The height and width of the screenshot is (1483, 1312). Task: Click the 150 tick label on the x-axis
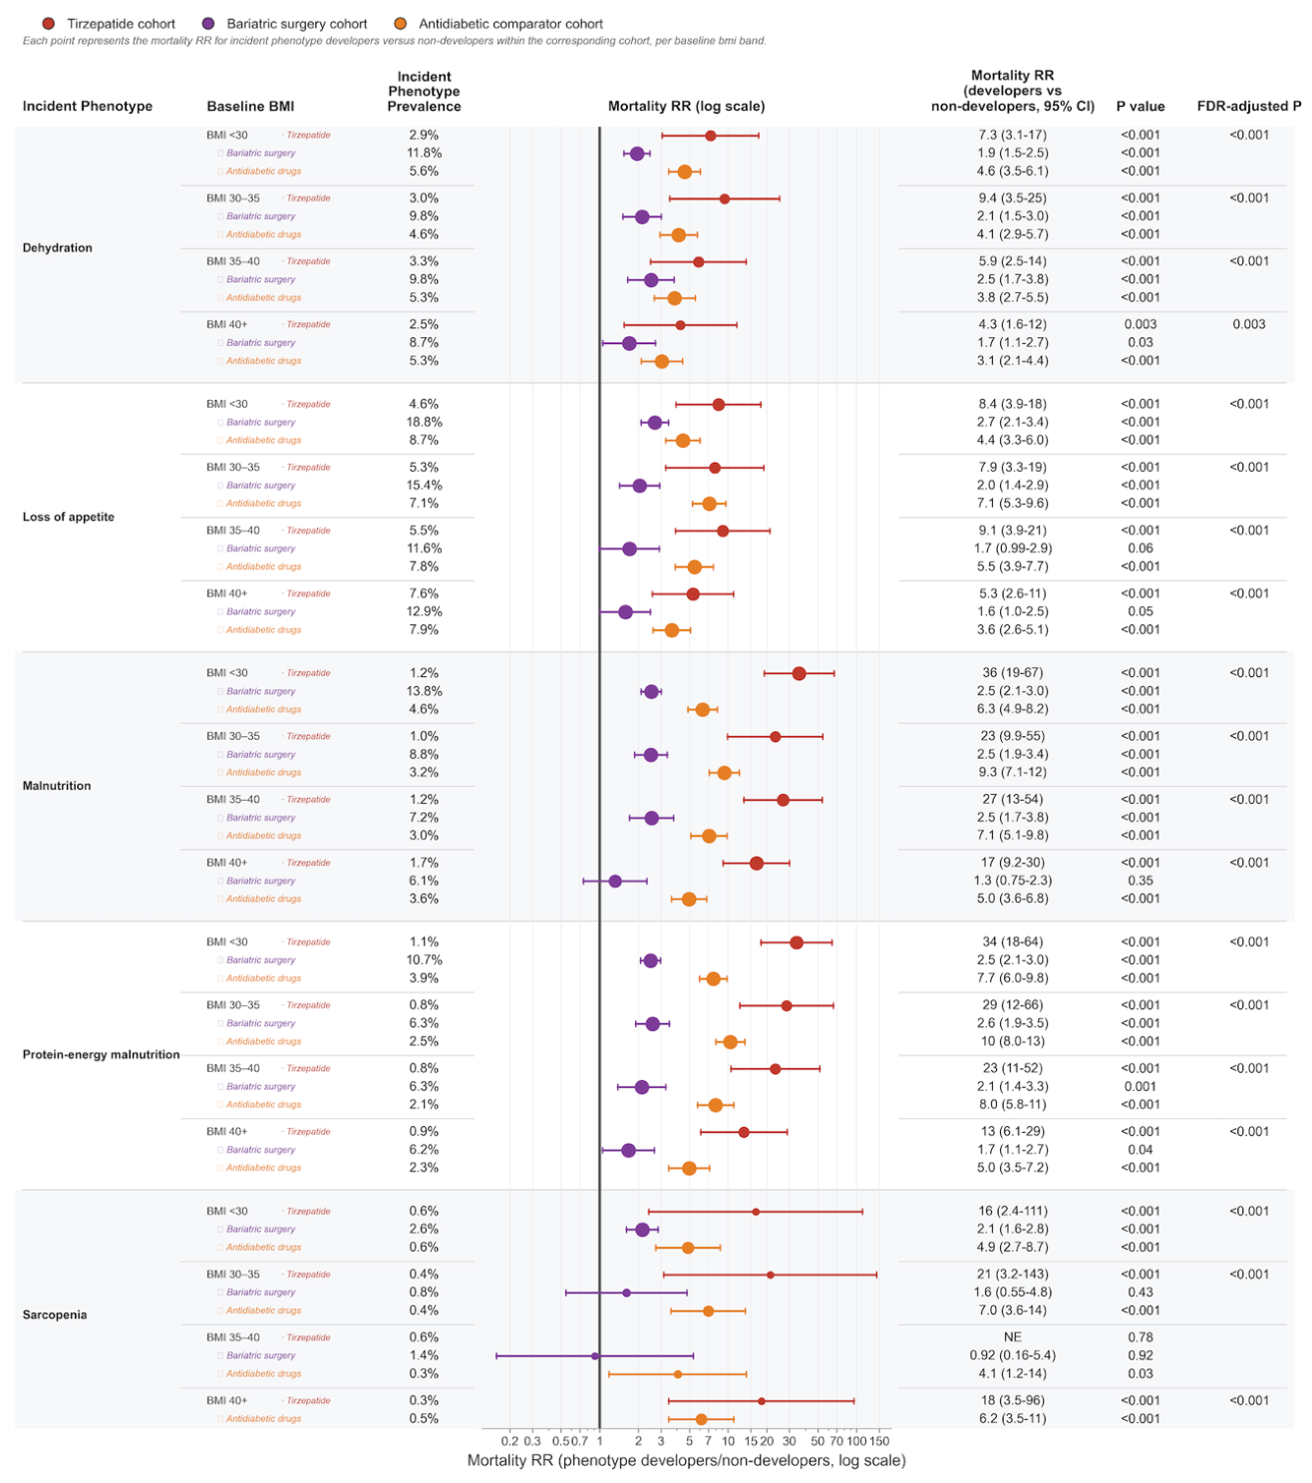(879, 1441)
